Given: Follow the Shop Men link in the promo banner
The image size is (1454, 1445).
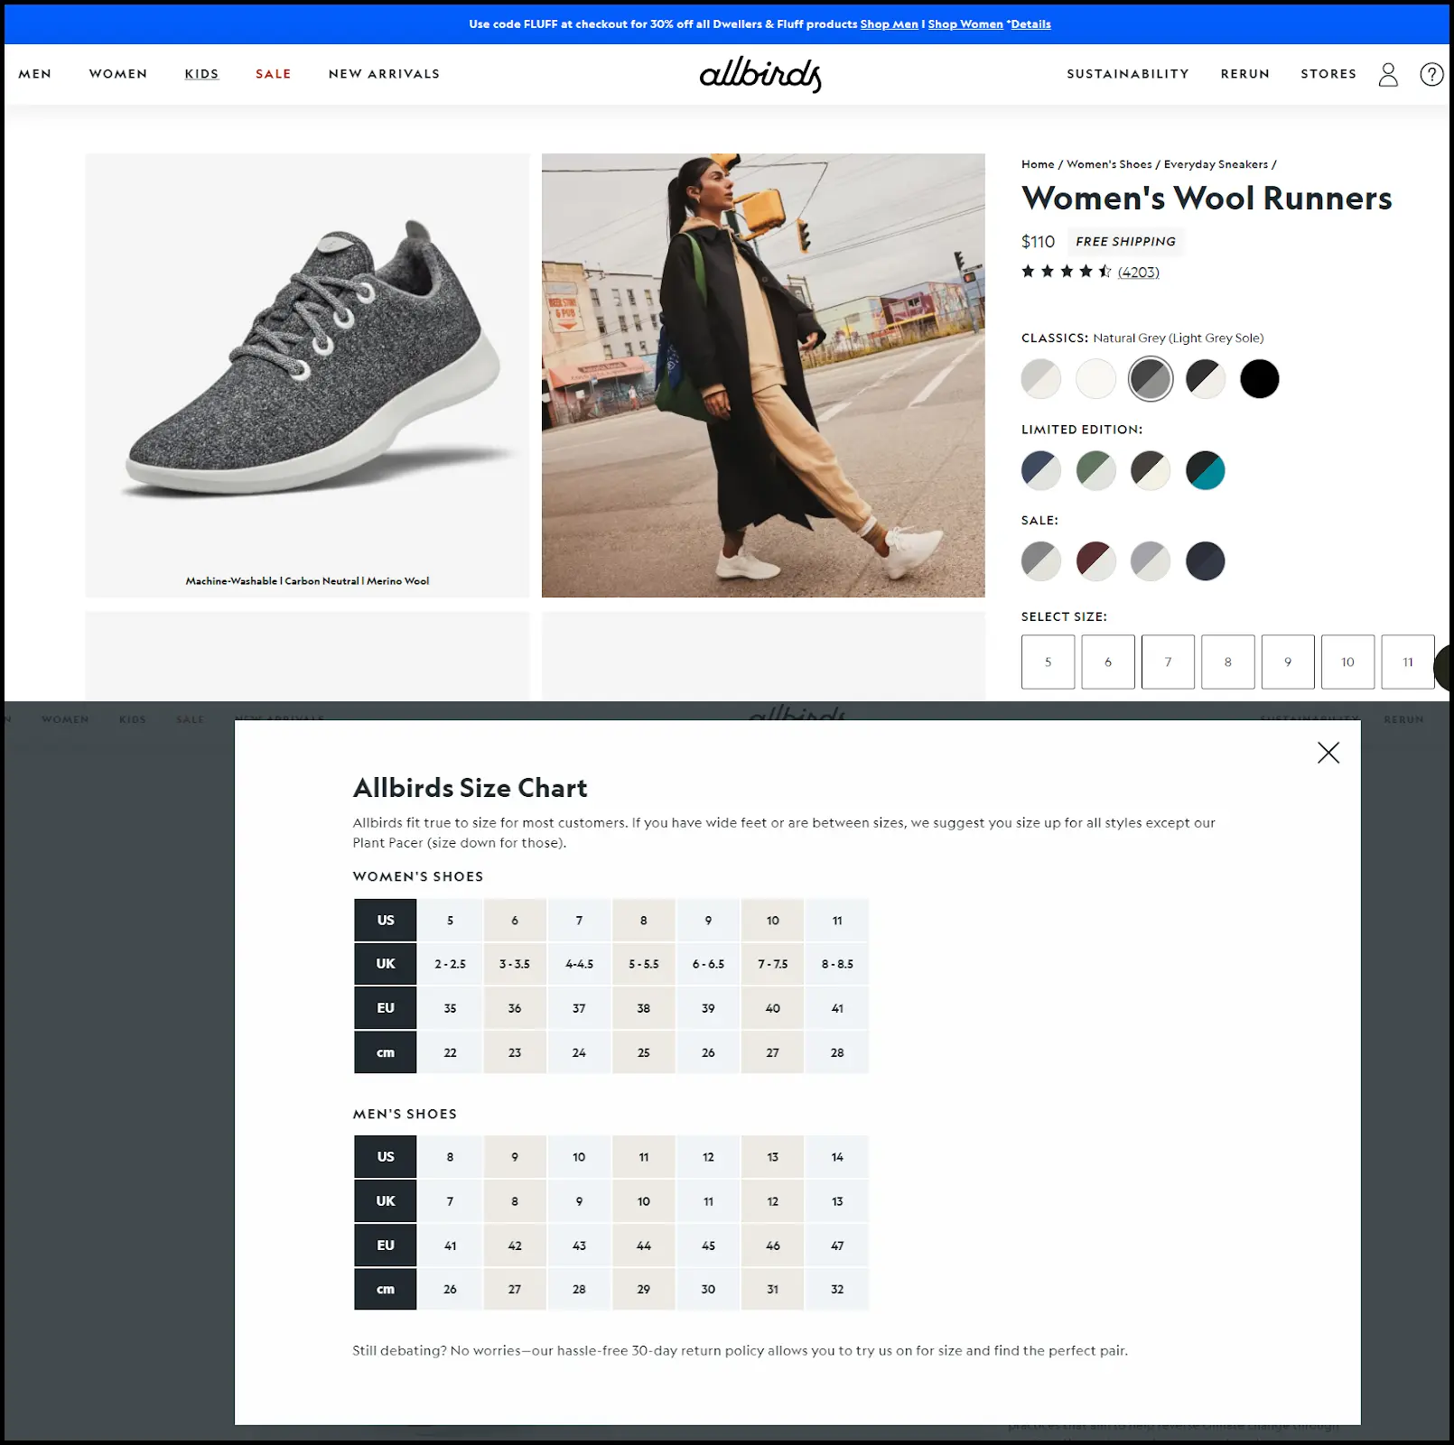Looking at the screenshot, I should (x=889, y=24).
